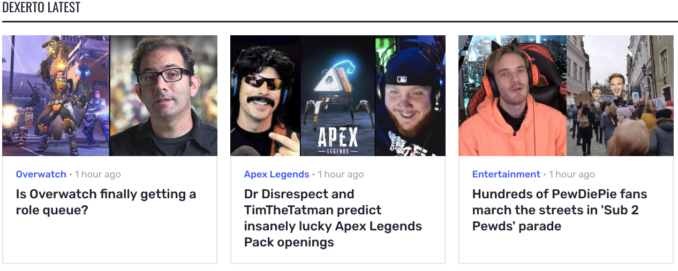Screen dimensions: 678x271
Task: Click the DEXERTO LATEST section heading
Action: click(41, 7)
